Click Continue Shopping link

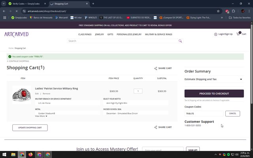tap(18, 61)
